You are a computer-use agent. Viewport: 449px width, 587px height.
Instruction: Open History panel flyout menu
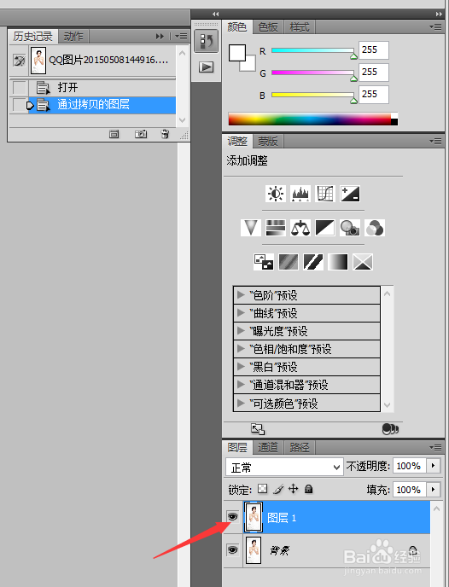click(x=181, y=37)
